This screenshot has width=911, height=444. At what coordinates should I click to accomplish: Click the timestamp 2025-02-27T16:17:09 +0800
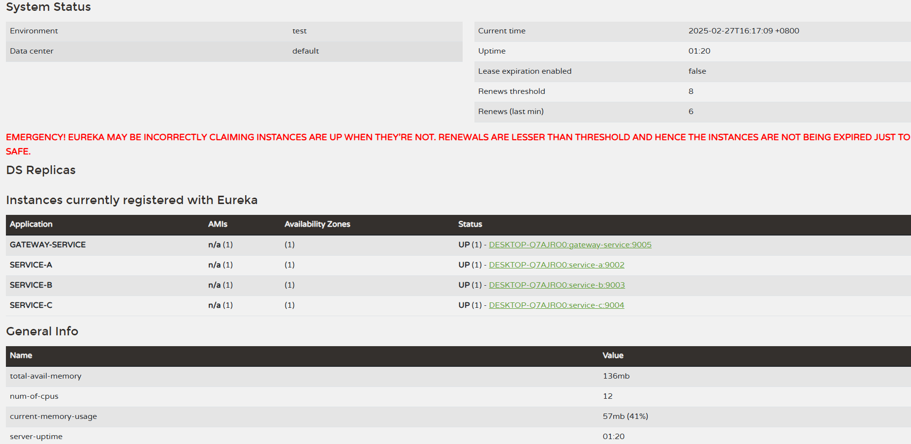tap(744, 31)
